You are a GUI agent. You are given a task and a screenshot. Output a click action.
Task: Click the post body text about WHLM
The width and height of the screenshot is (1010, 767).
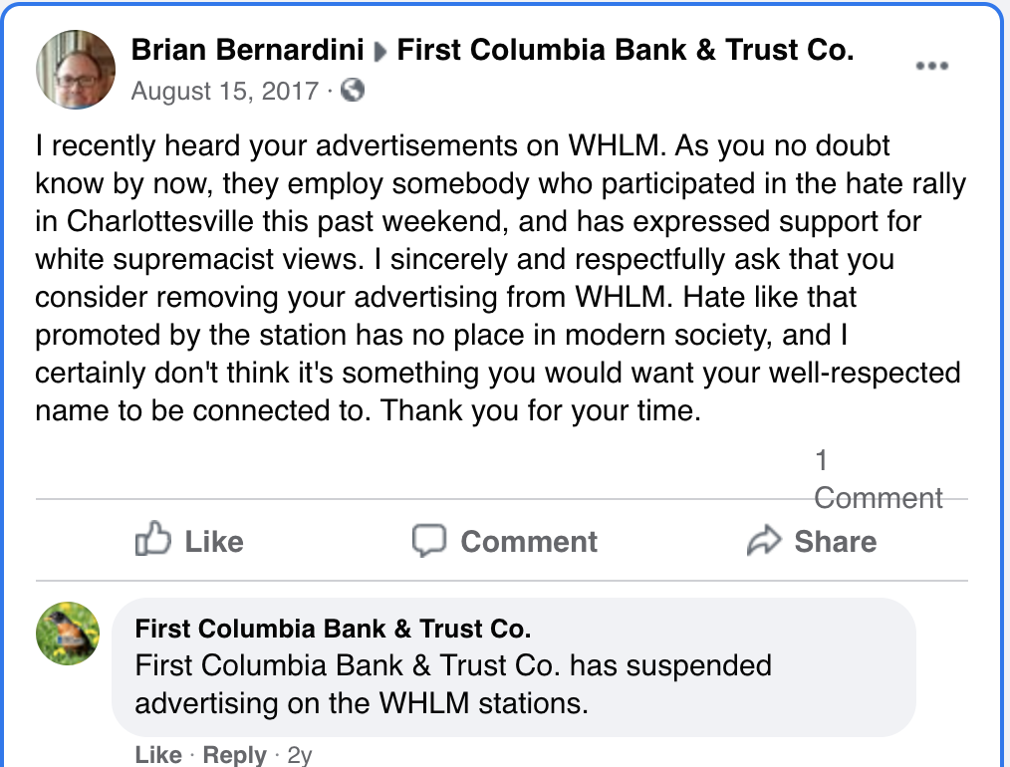click(498, 278)
